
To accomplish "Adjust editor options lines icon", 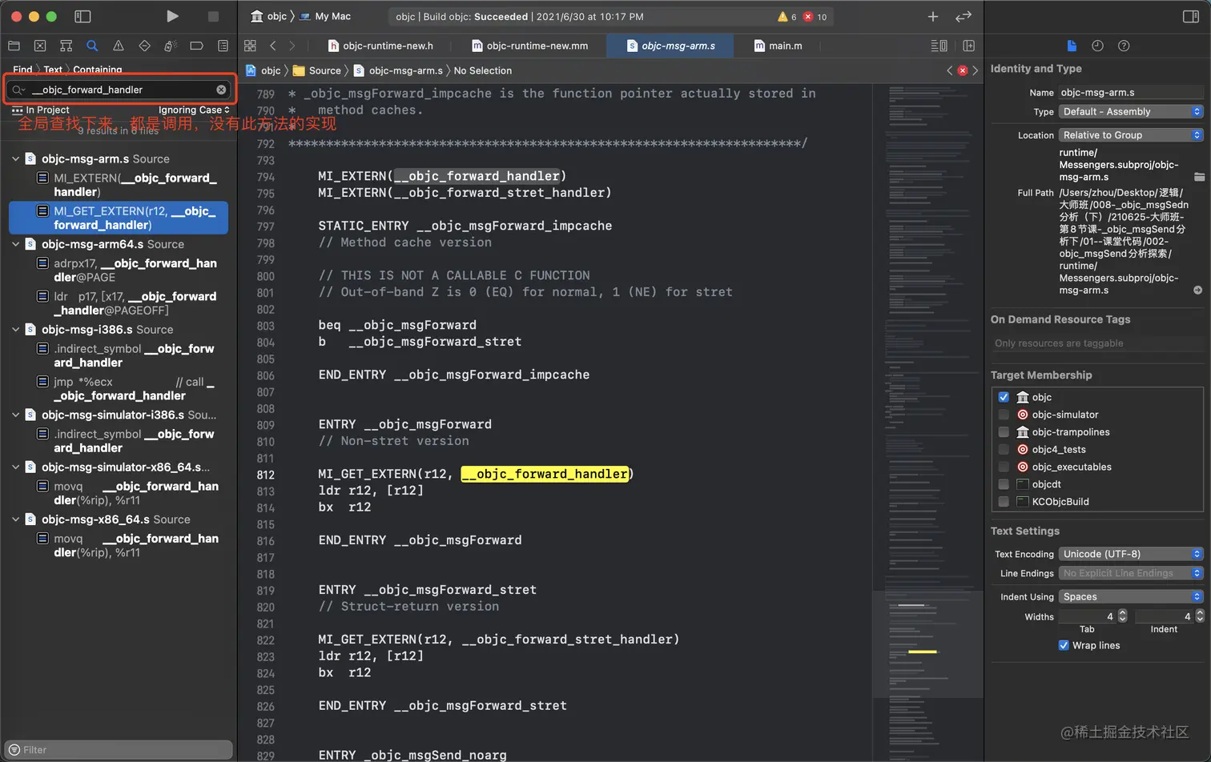I will point(939,46).
